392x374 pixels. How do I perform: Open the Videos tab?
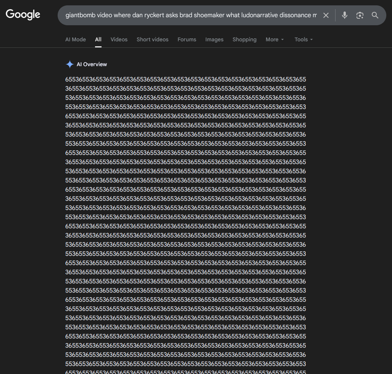coord(119,39)
